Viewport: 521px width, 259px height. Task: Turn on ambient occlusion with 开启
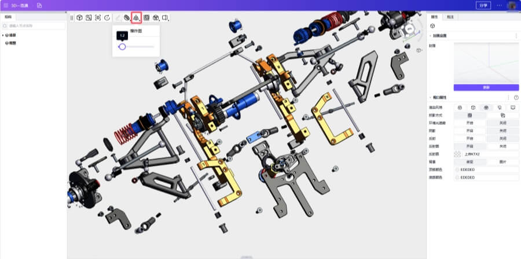coord(470,123)
